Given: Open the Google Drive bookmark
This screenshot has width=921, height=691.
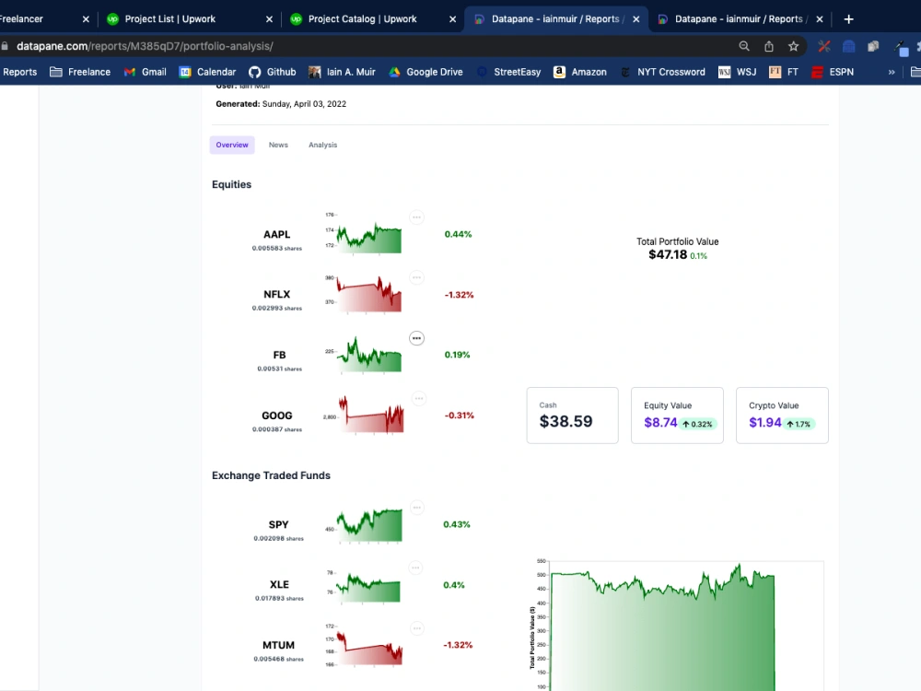Looking at the screenshot, I should coord(426,72).
